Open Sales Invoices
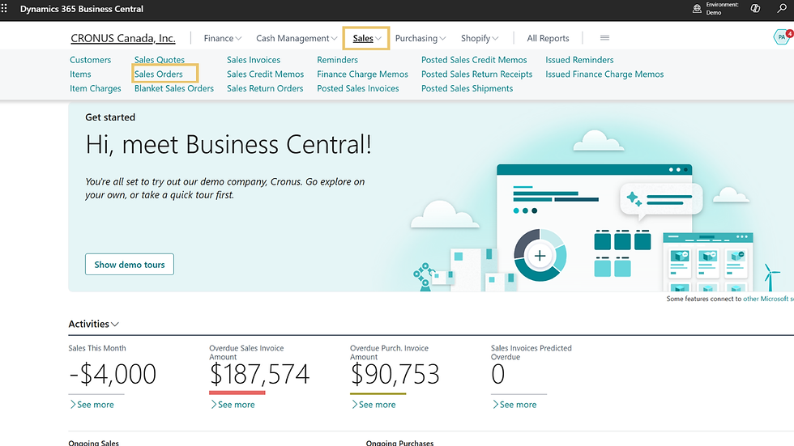The height and width of the screenshot is (446, 794). (253, 60)
